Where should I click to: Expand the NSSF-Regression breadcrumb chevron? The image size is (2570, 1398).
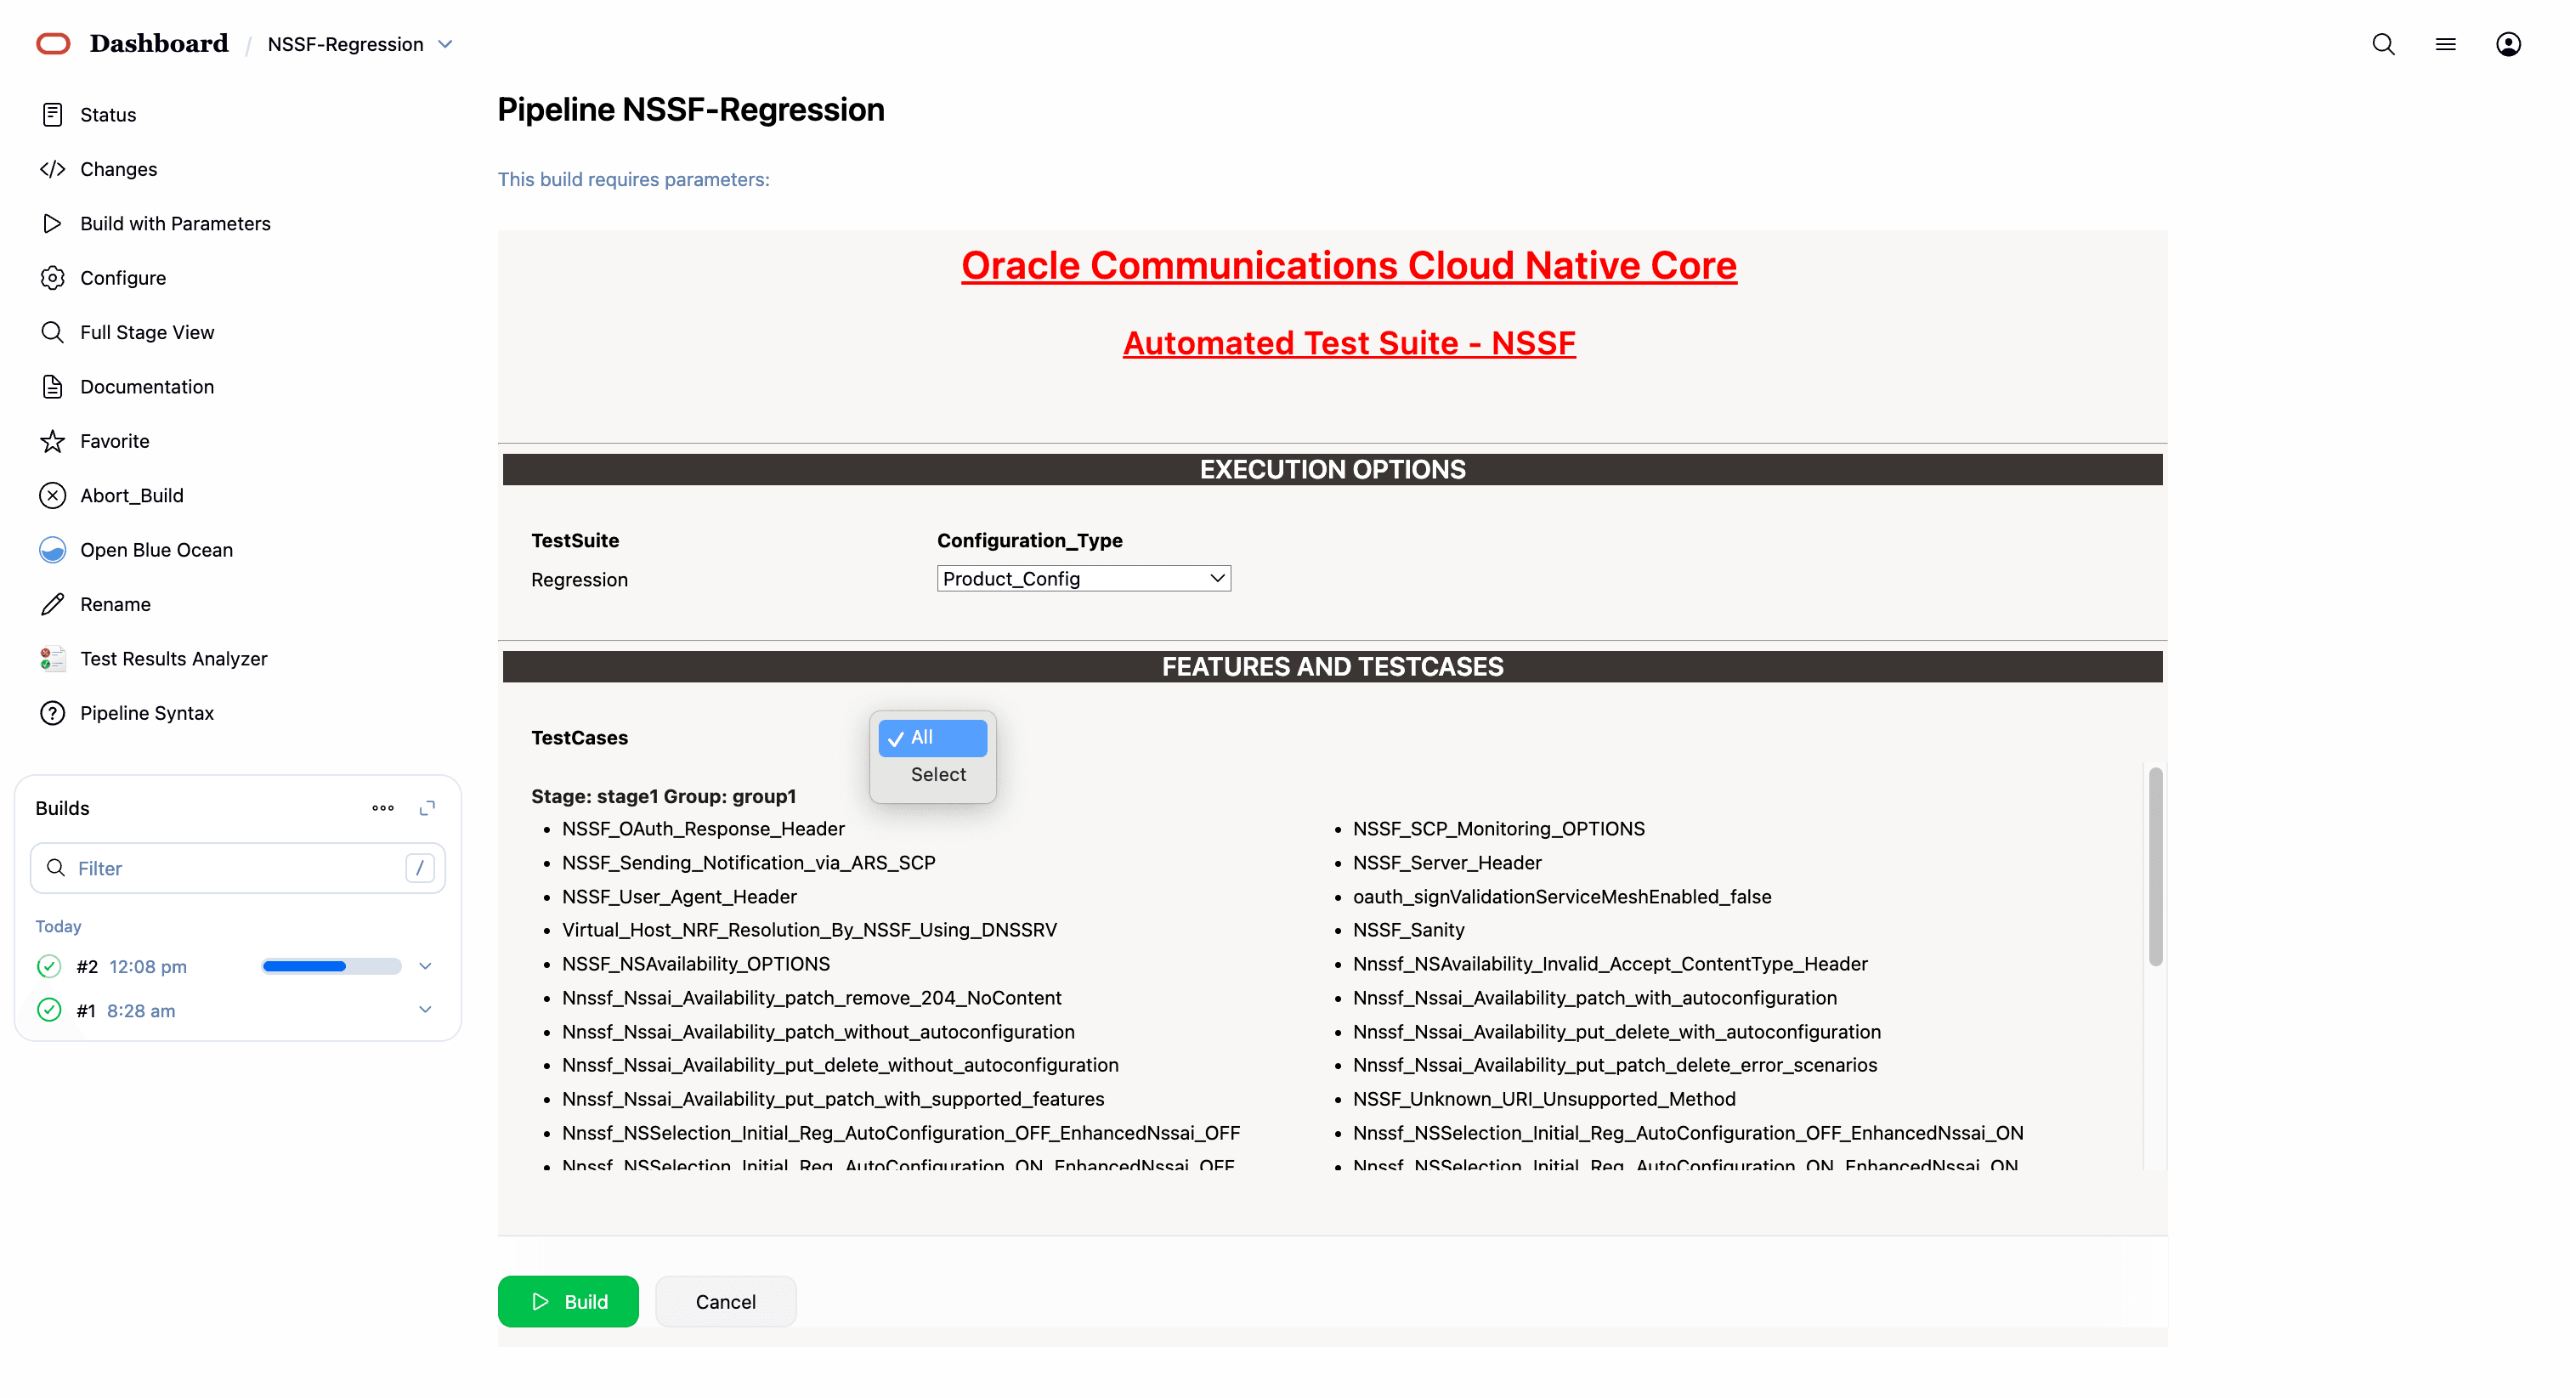[x=446, y=44]
